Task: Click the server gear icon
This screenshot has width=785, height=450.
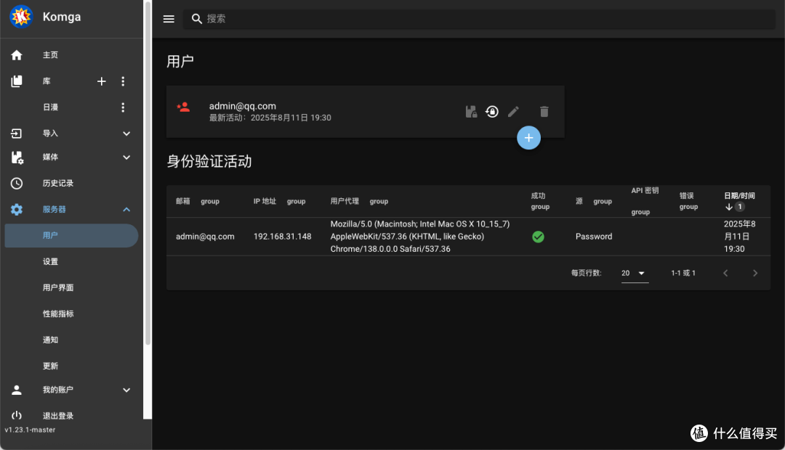Action: point(17,210)
